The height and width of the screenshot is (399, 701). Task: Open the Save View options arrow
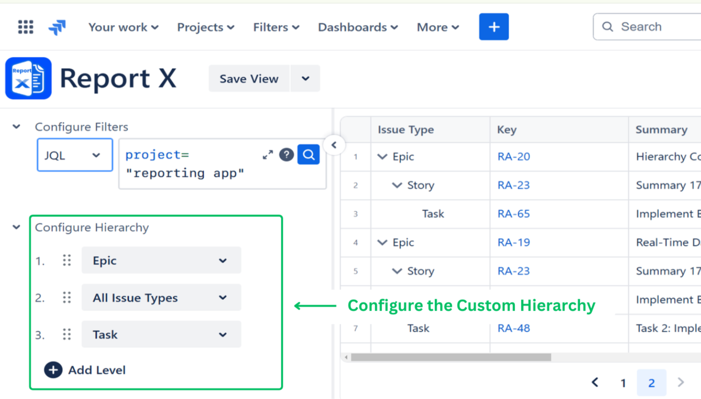305,79
